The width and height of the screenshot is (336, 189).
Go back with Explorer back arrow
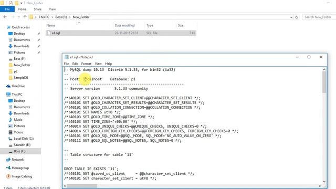[x=5, y=17]
